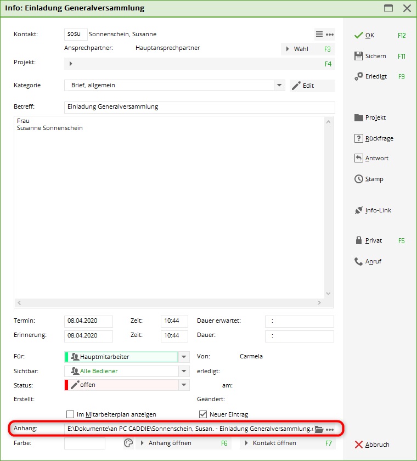The image size is (417, 461).
Task: Click the Stamp clock icon
Action: coord(359,179)
